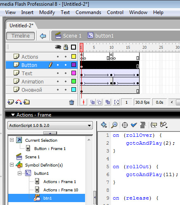Viewport: 180px width, 205px height.
Task: Open the Control menu
Action: pos(115,12)
